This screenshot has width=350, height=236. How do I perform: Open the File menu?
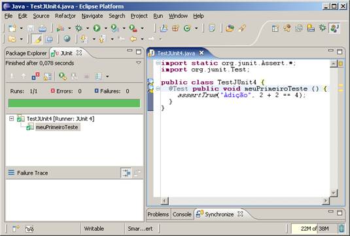9,16
